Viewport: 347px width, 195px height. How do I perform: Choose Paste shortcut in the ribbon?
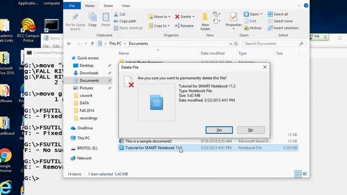(128, 28)
